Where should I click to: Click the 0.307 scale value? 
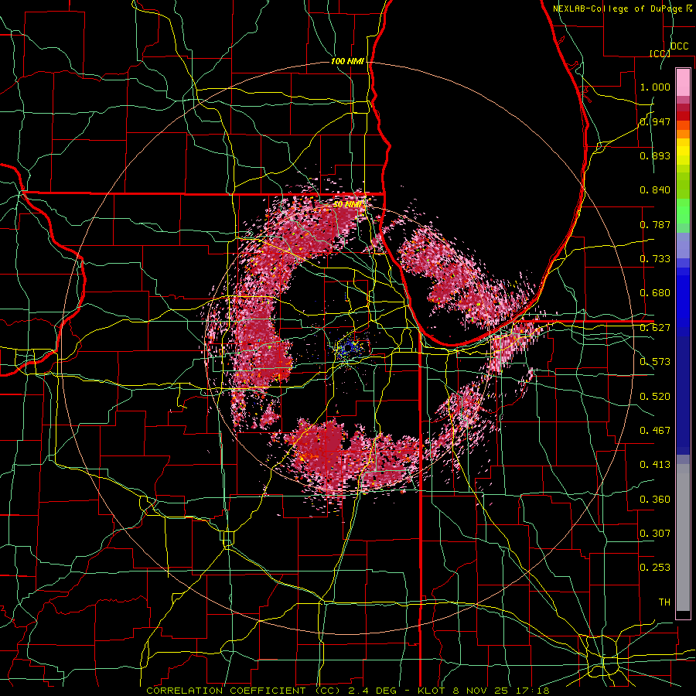coord(655,534)
